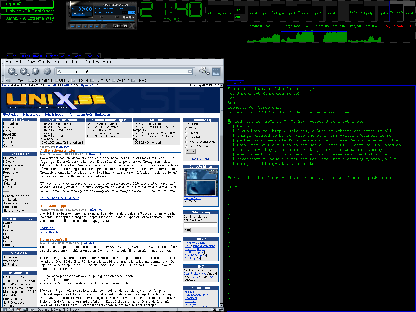This screenshot has height=312, width=416.
Task: Expand the Humour bookmarks folder
Action: click(x=100, y=80)
